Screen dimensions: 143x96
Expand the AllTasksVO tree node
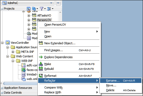click(x=29, y=15)
